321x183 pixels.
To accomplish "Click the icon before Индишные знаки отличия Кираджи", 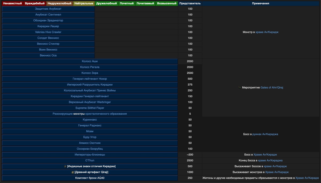I will 65,166.
